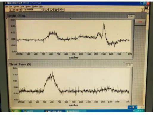This screenshot has height=115, width=154.
Task: Click the Thrust Force chart 'number' axis label
Action: coord(74,105)
